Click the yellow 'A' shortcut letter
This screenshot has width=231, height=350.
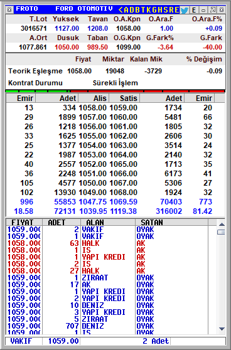pos(126,10)
